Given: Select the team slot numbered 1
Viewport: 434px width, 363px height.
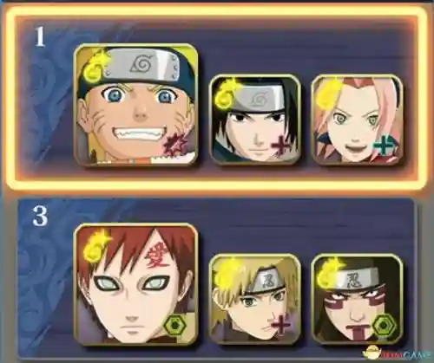Looking at the screenshot, I should tap(217, 98).
